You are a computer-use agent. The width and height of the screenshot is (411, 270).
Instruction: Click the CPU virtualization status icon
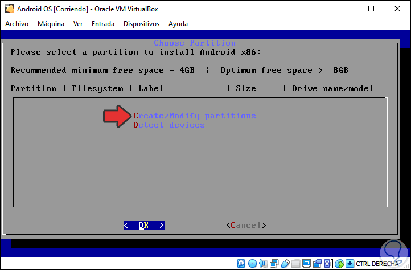tap(328, 263)
